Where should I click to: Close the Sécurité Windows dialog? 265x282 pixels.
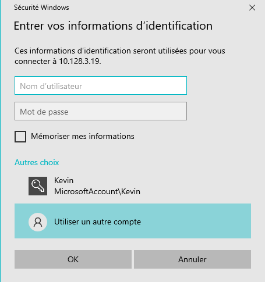[x=252, y=8]
